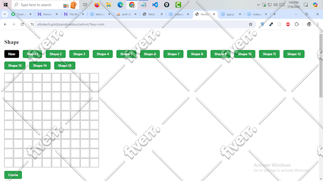Viewport: 323px width, 181px height.
Task: Pick the Shape 15 button
Action: [x=65, y=65]
